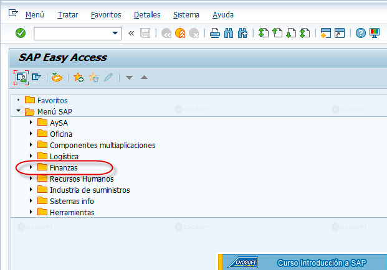Click the green Enter checkmark icon
The image size is (387, 270).
21,33
